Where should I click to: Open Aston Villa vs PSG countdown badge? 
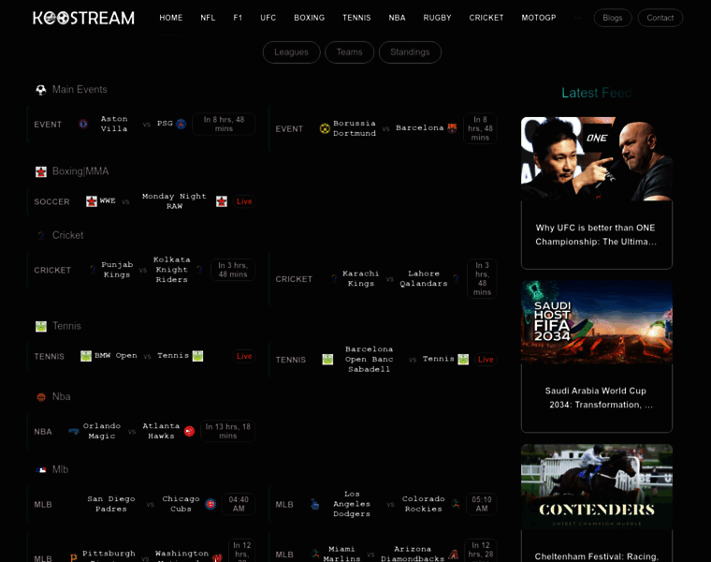[224, 124]
